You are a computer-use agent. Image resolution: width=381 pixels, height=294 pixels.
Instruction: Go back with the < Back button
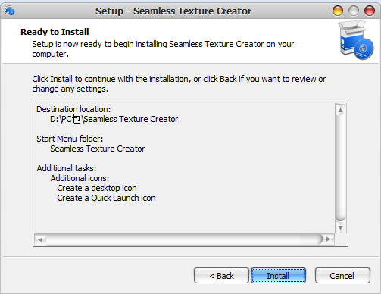coord(221,276)
